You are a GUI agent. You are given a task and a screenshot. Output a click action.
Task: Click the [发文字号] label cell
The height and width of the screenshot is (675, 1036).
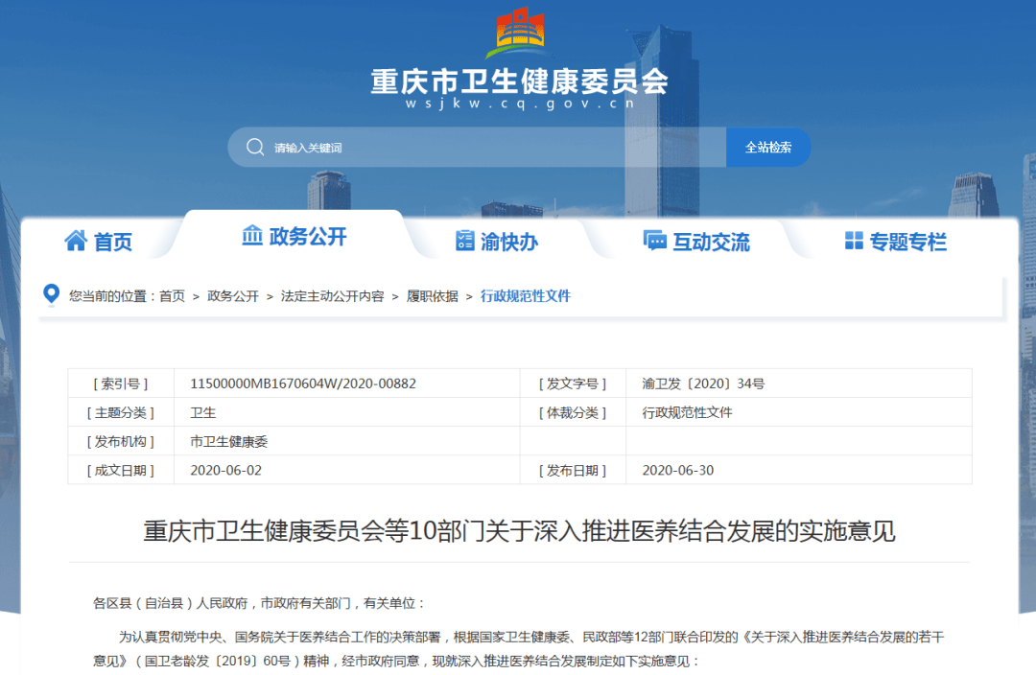[573, 384]
